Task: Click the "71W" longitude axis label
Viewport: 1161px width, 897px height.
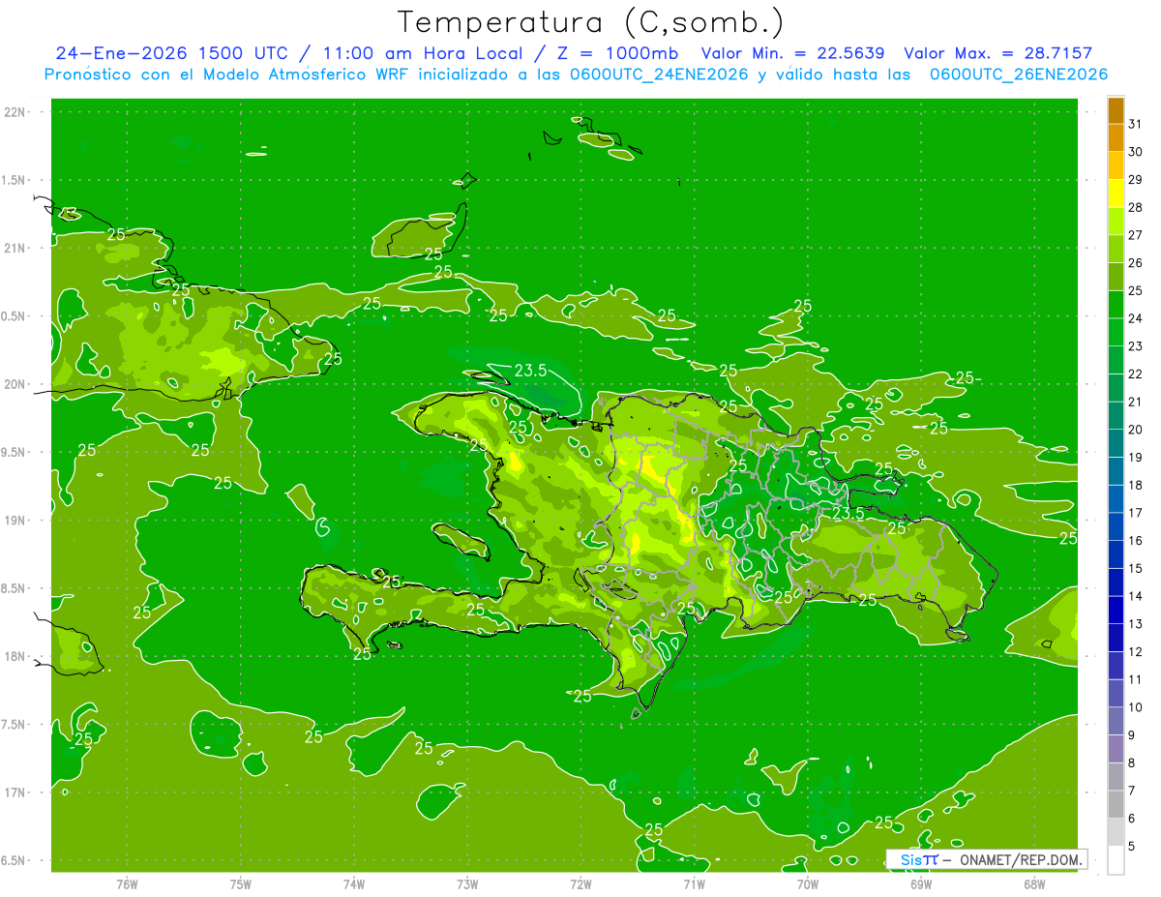Action: 694,883
